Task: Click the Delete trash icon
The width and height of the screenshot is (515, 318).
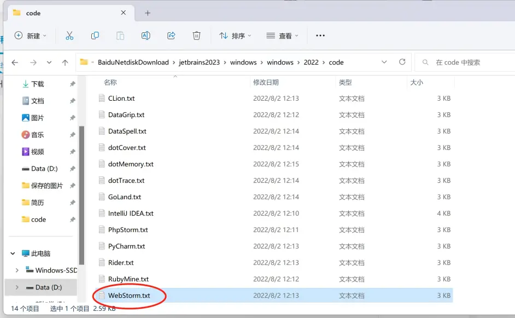Action: (196, 36)
